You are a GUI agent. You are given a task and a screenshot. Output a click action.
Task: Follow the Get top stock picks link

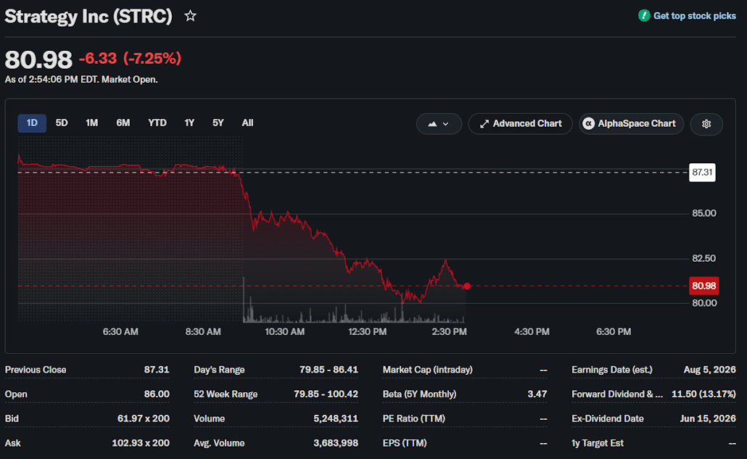(x=694, y=16)
